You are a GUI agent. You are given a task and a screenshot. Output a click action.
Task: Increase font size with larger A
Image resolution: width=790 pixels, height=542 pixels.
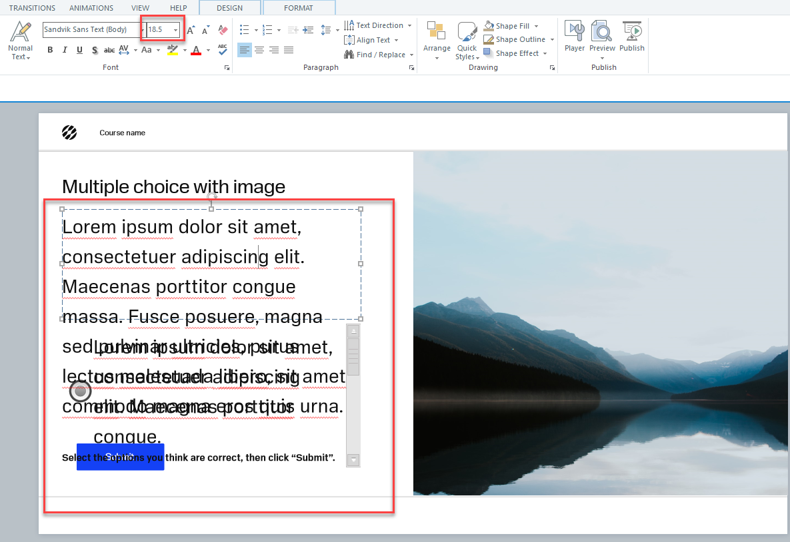(191, 30)
